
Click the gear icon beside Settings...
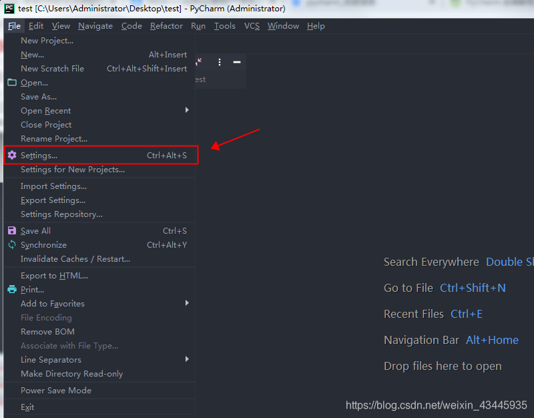tap(12, 156)
